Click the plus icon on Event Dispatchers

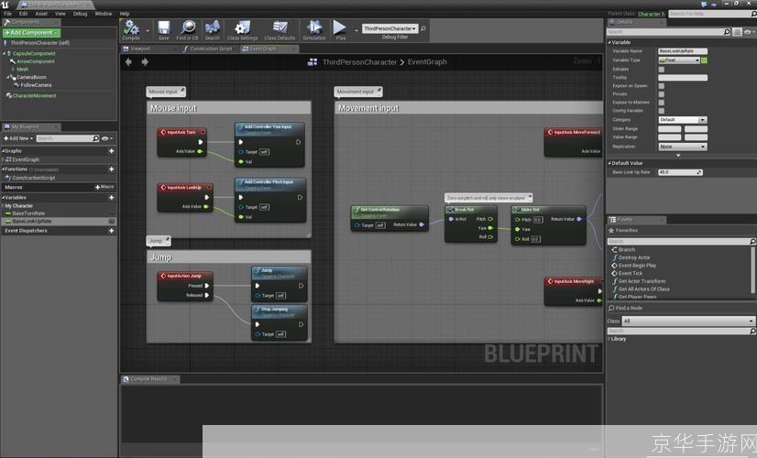pyautogui.click(x=112, y=231)
